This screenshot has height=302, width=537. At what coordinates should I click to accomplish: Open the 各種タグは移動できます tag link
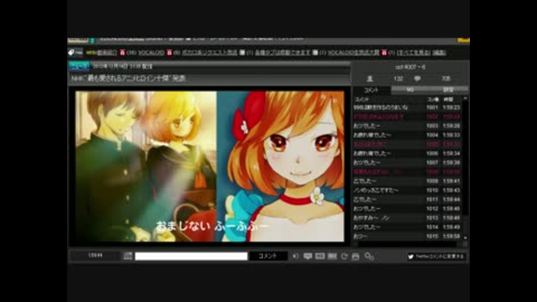pos(282,53)
